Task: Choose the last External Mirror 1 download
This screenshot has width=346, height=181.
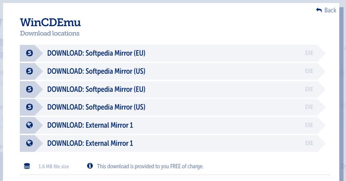Action: 90,143
